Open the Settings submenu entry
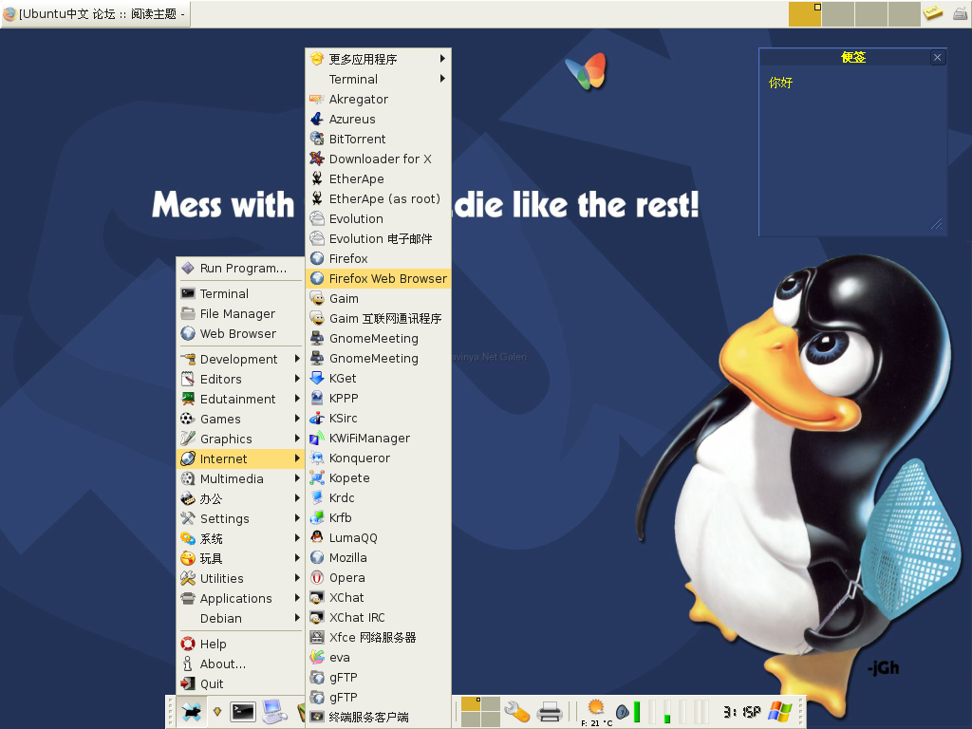Viewport: 972px width, 729px height. (x=240, y=518)
